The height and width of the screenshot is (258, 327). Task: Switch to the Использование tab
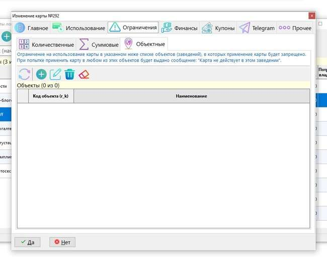(x=78, y=28)
